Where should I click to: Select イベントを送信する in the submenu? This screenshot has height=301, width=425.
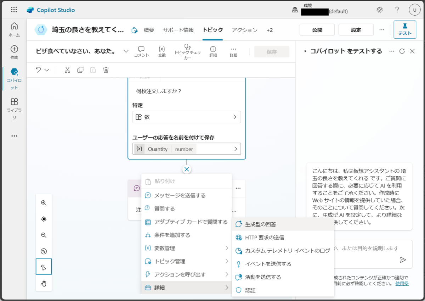tap(283, 264)
